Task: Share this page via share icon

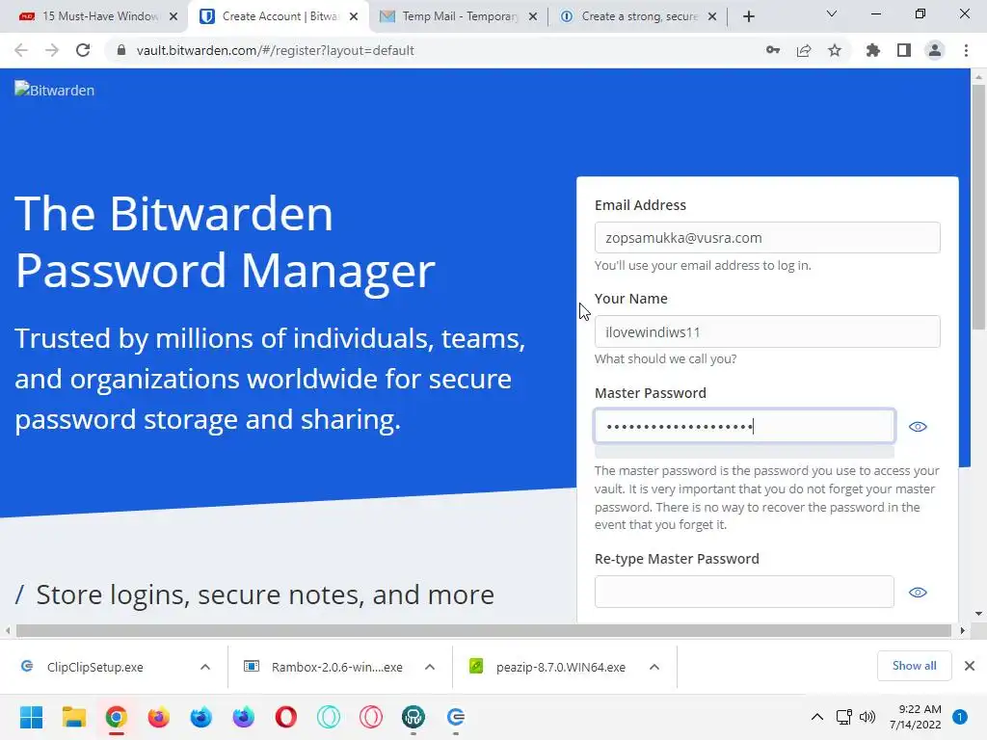Action: (804, 50)
